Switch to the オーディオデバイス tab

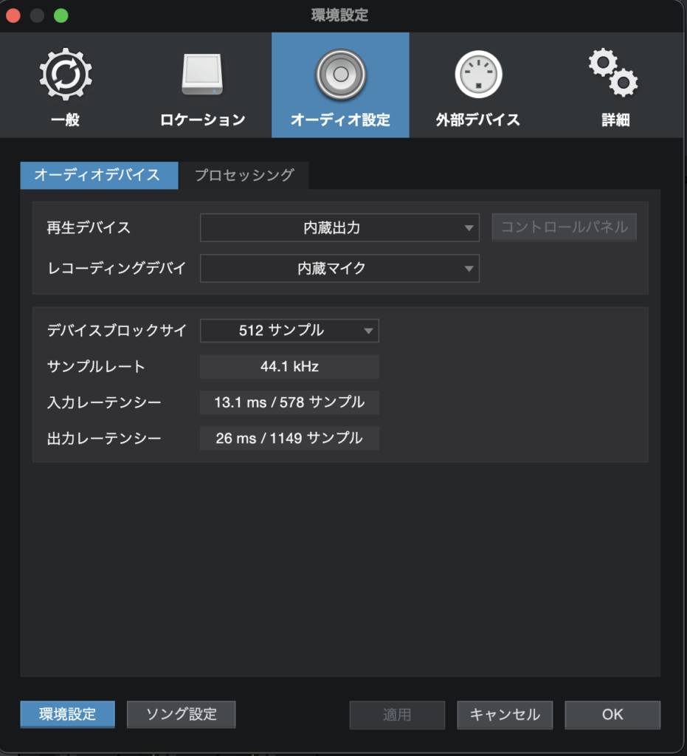click(x=99, y=175)
